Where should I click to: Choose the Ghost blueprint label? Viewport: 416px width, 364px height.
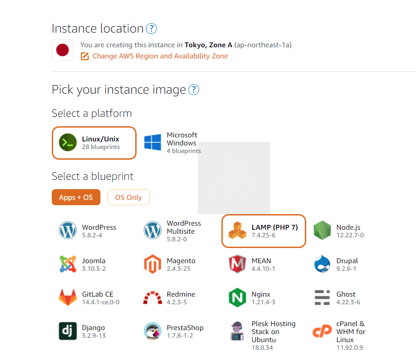(x=345, y=294)
